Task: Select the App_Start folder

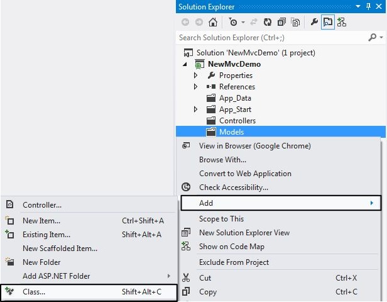Action: pos(235,109)
